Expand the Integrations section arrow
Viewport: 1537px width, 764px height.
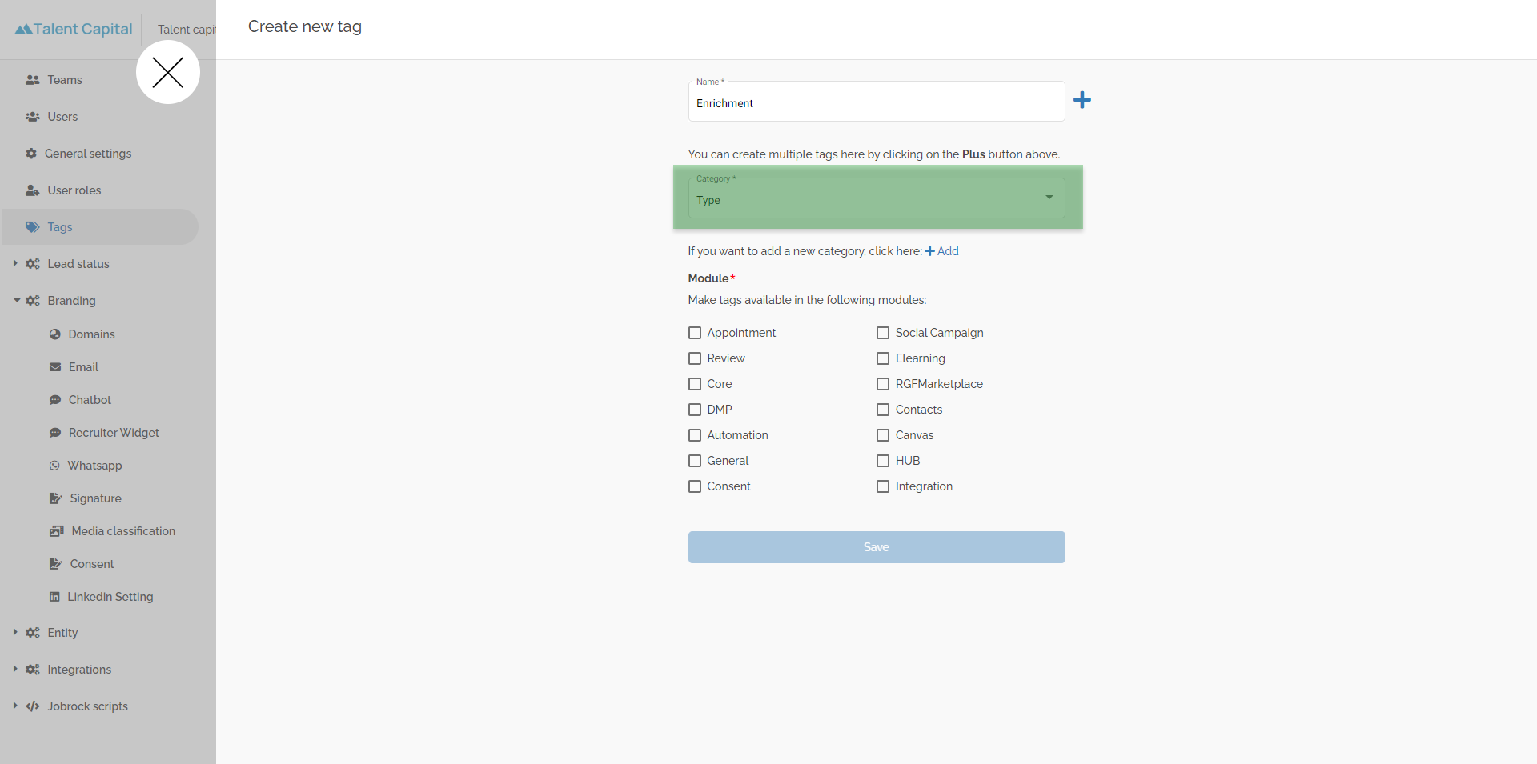click(x=15, y=669)
